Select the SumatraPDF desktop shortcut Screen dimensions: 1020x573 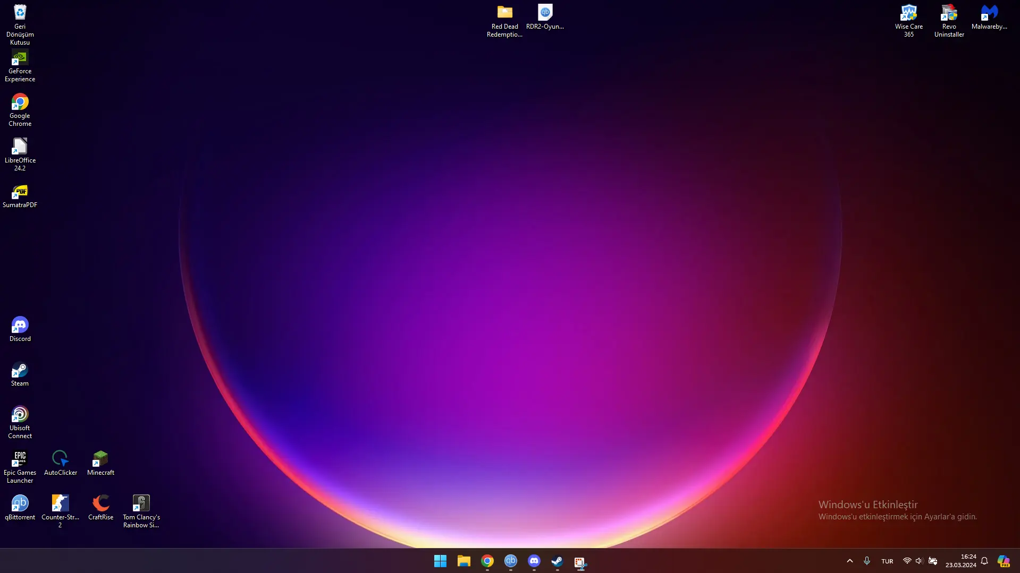pos(20,196)
